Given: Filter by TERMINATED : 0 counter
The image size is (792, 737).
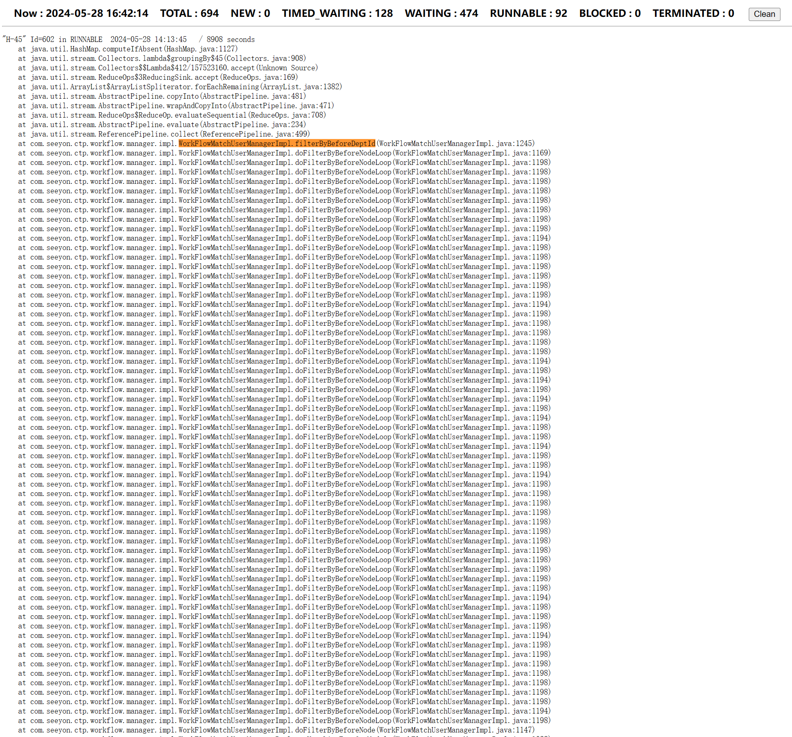Looking at the screenshot, I should 693,14.
